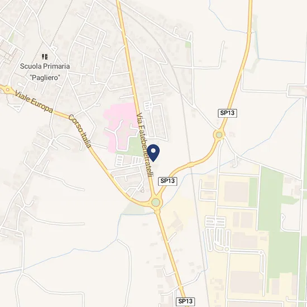307x307 pixels.
Task: Click the small roundabout on the SP13 northeast
Action: [x=219, y=135]
